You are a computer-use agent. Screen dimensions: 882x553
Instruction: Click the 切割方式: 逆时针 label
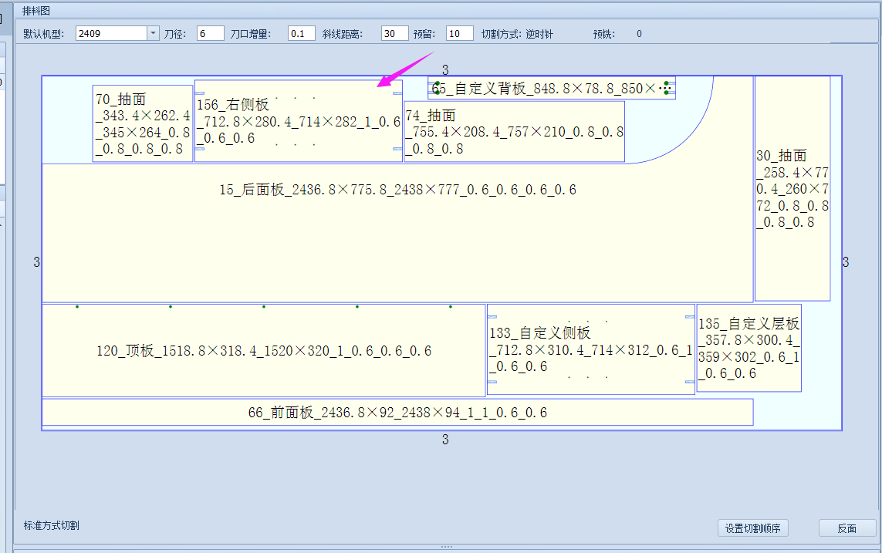click(x=517, y=34)
